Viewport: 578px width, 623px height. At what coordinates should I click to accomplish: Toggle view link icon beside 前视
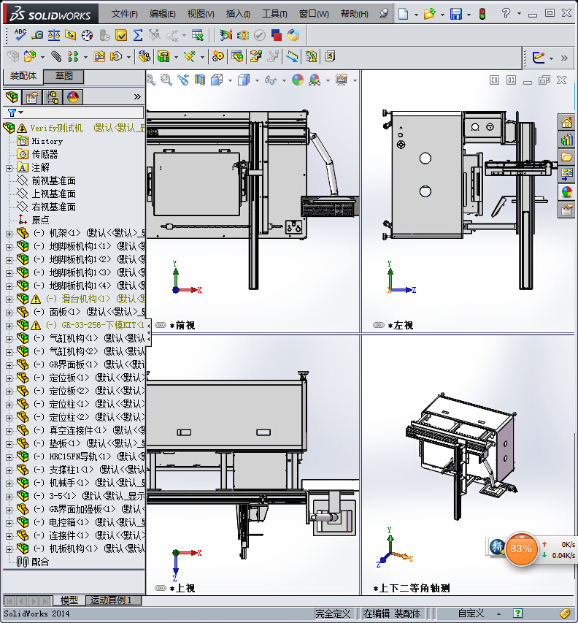click(x=161, y=325)
